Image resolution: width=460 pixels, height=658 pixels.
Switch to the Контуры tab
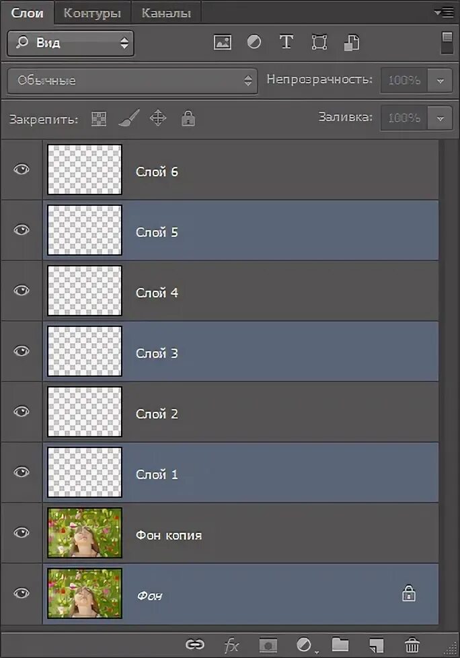(x=92, y=13)
